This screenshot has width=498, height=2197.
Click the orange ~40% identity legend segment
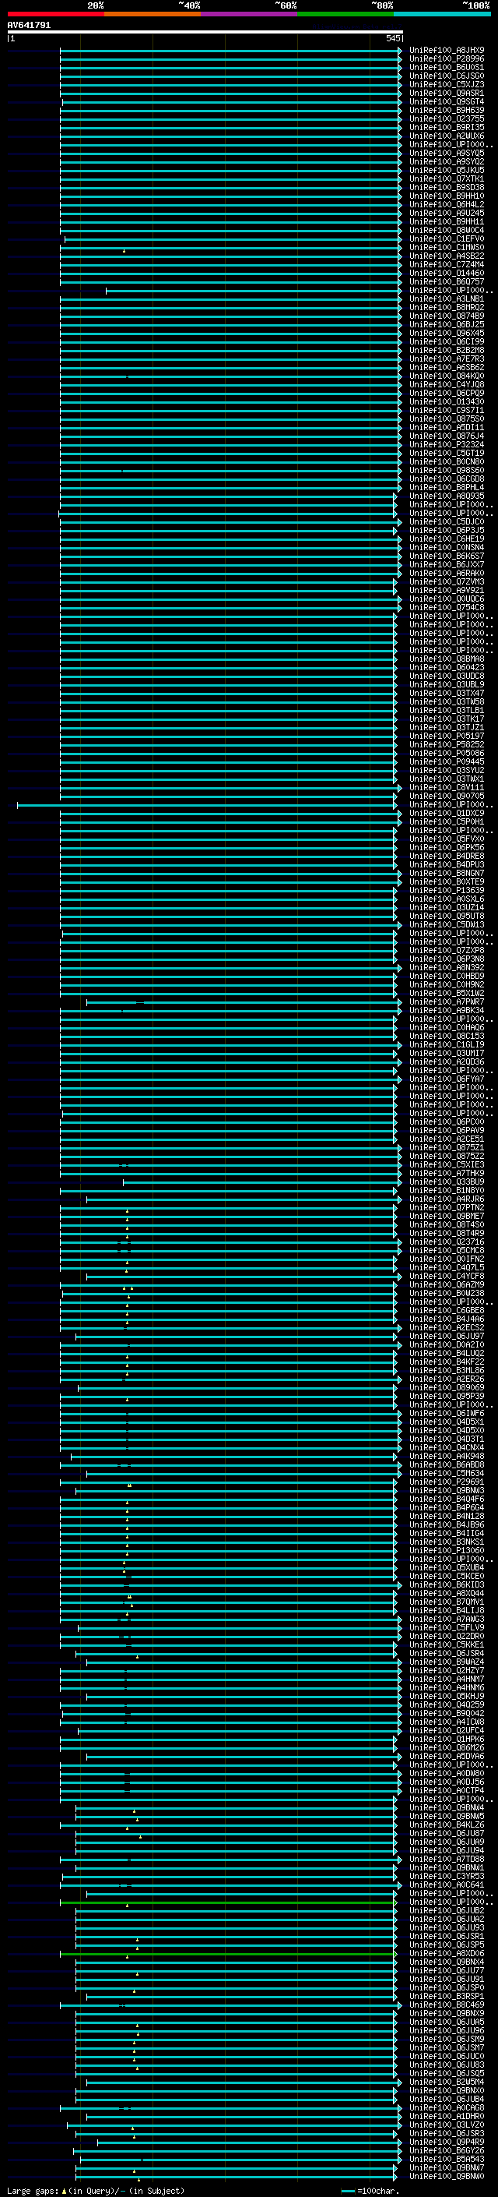[x=153, y=14]
